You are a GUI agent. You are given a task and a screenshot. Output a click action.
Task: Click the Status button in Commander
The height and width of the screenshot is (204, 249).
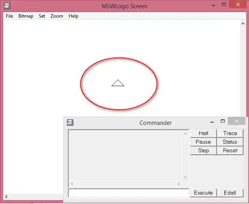230,142
